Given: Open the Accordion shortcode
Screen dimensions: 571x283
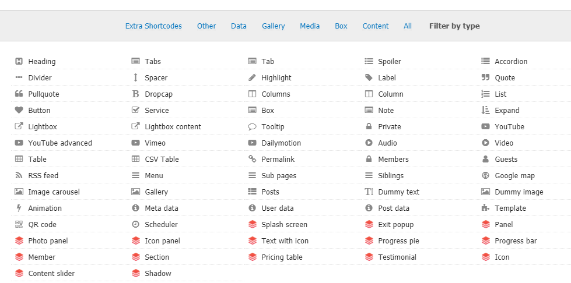Looking at the screenshot, I should [x=511, y=61].
